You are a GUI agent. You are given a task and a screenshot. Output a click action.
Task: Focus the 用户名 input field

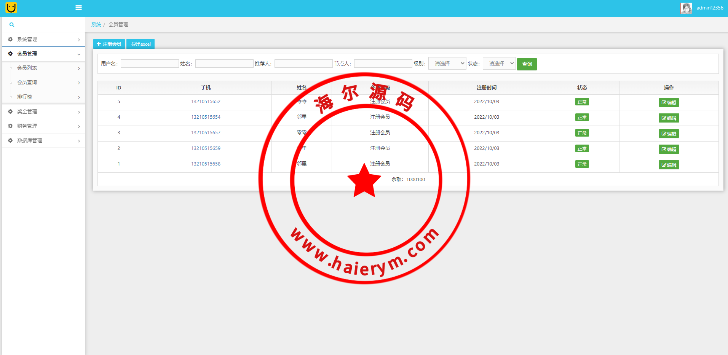150,64
